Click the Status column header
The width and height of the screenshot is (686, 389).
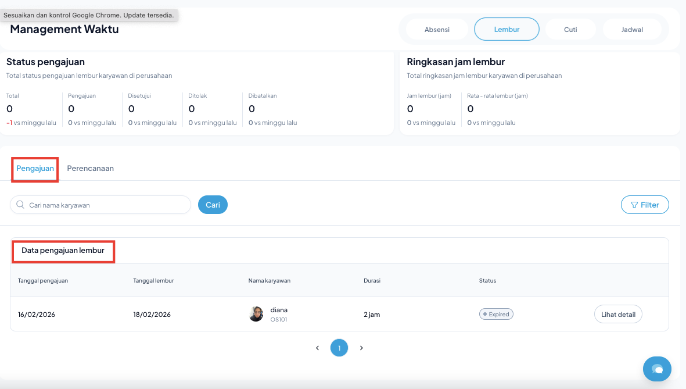[x=487, y=280]
